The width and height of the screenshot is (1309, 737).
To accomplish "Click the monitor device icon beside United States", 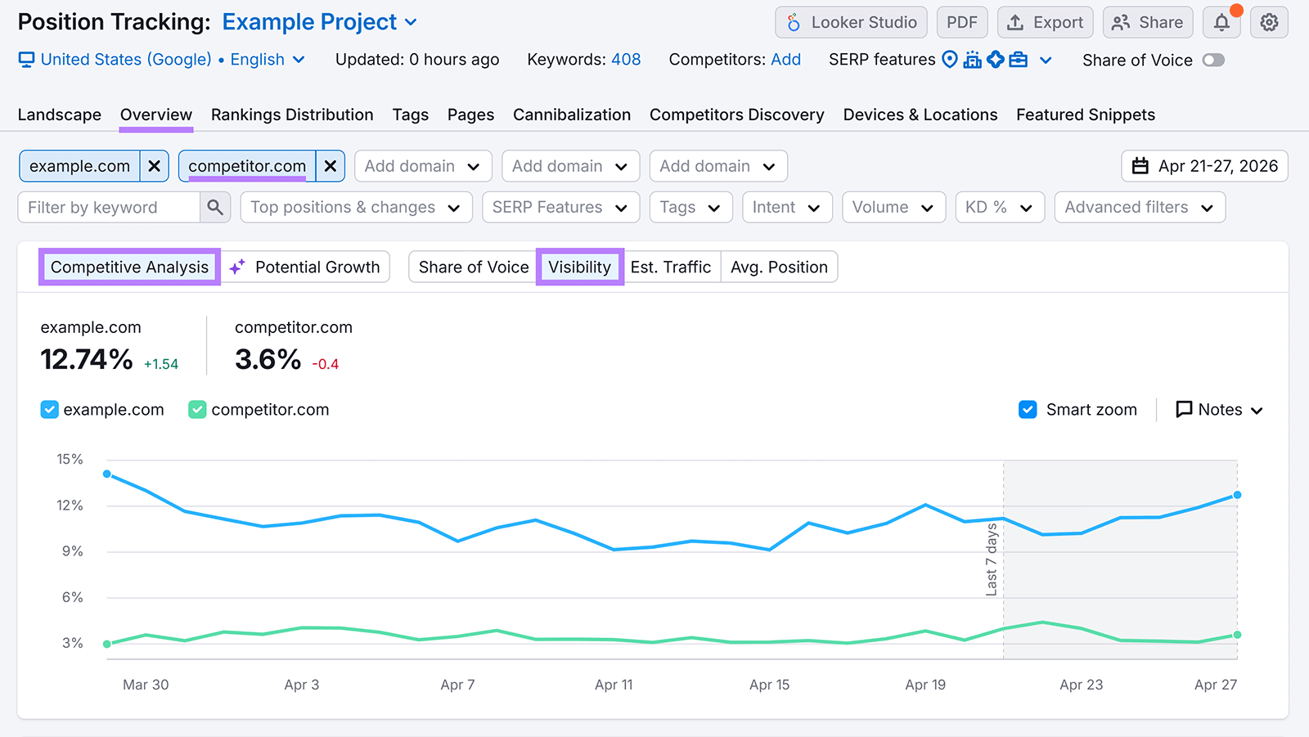I will (x=26, y=60).
